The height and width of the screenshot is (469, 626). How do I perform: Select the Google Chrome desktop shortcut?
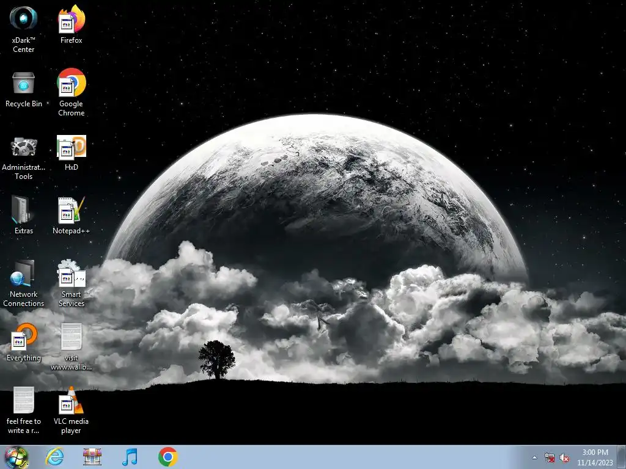point(71,92)
